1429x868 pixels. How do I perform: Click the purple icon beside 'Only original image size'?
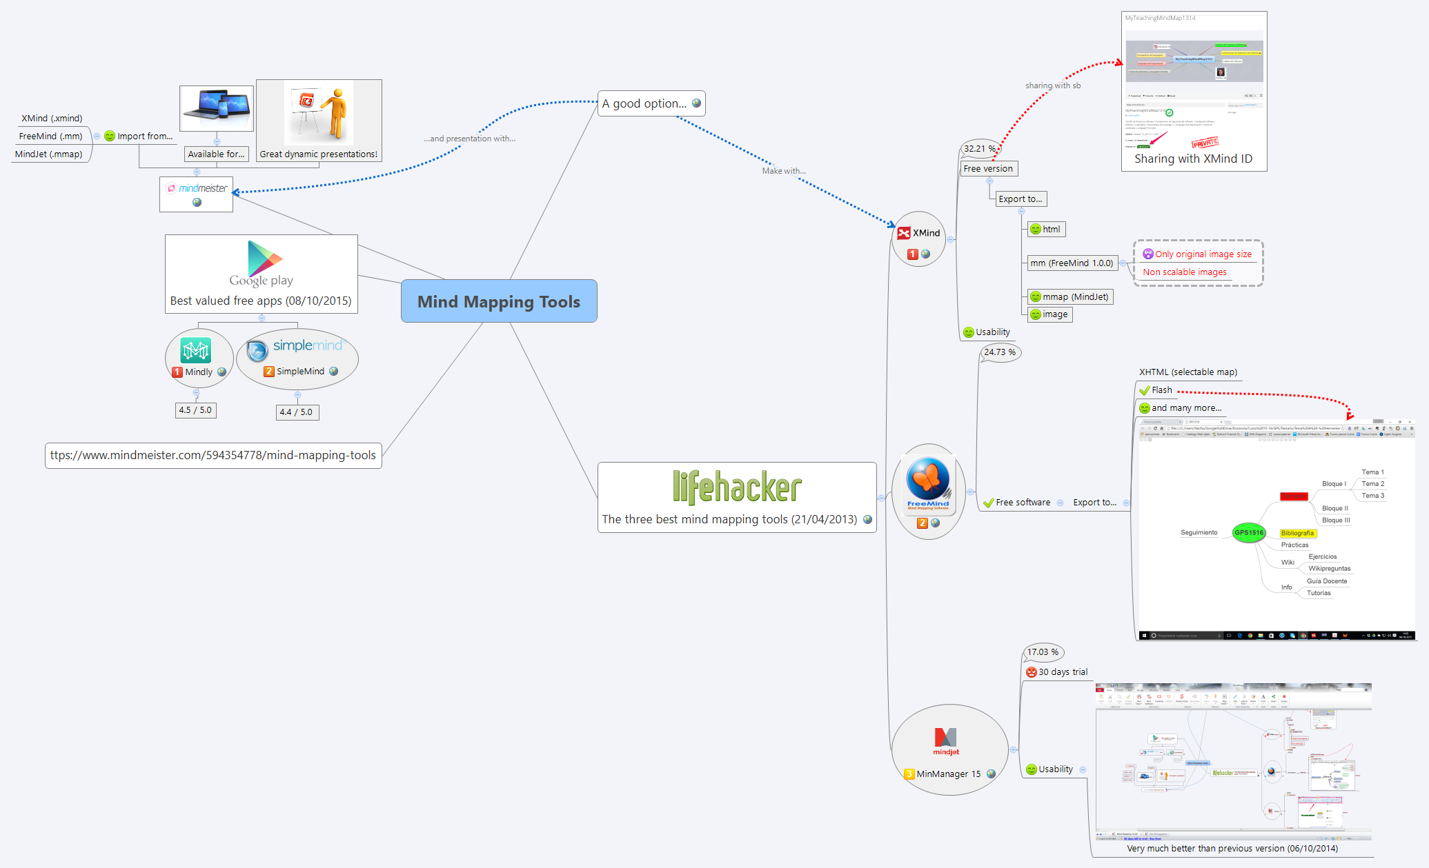(1147, 254)
